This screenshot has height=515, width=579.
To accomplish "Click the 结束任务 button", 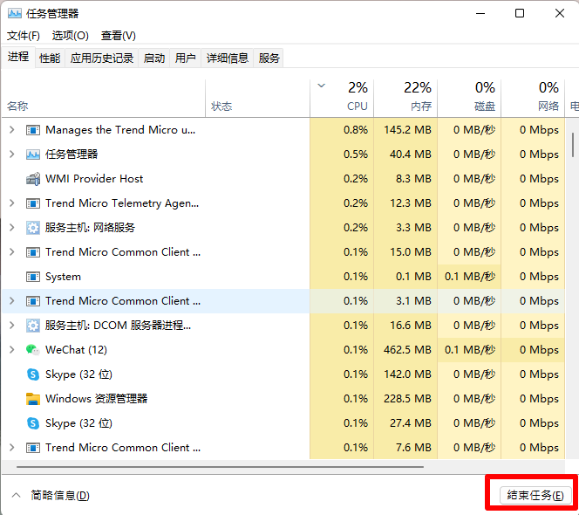I will pyautogui.click(x=535, y=495).
